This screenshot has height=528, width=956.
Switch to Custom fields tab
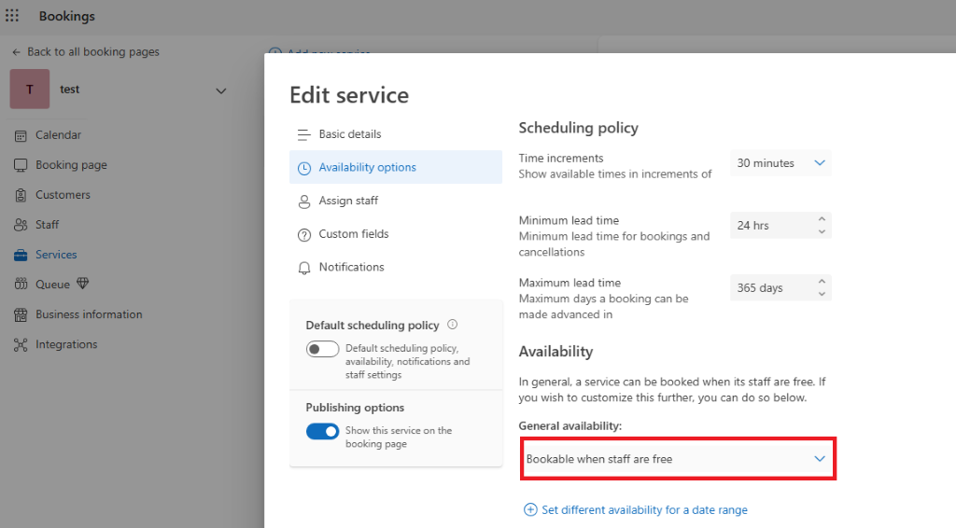[x=354, y=234]
